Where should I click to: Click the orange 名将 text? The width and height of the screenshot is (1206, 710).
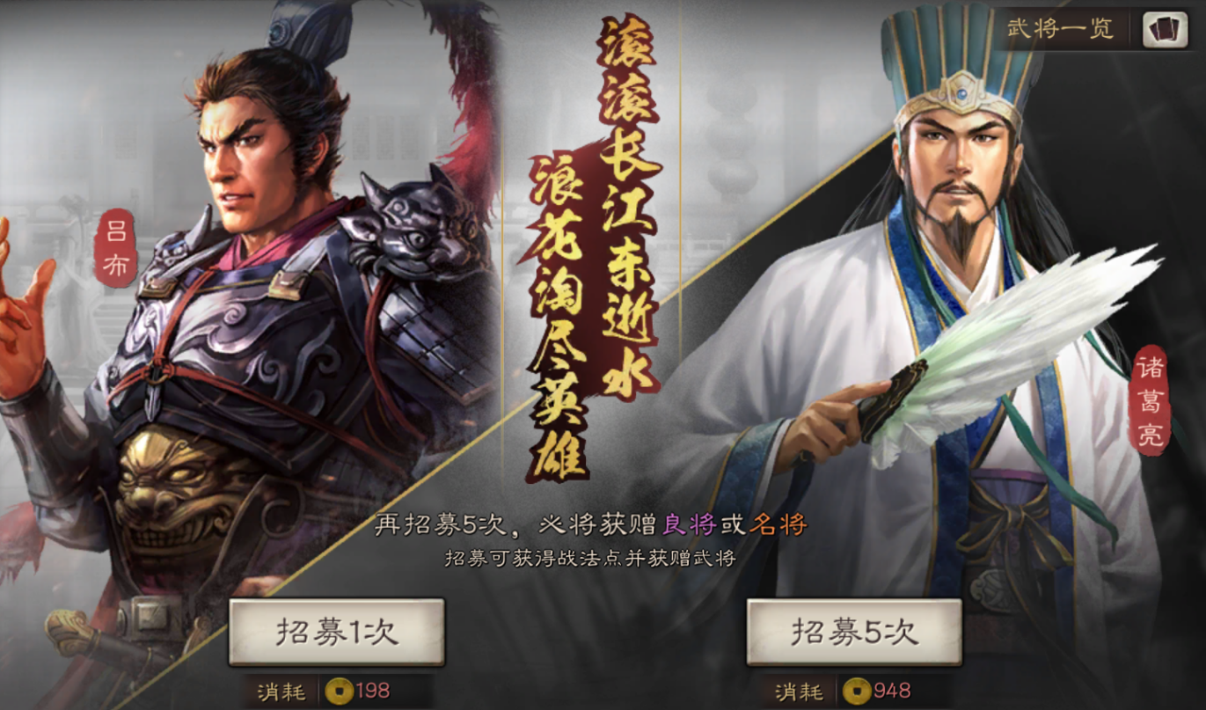coord(778,525)
